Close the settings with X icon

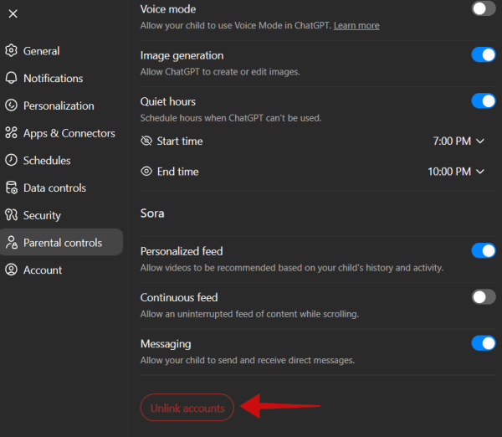[x=13, y=13]
